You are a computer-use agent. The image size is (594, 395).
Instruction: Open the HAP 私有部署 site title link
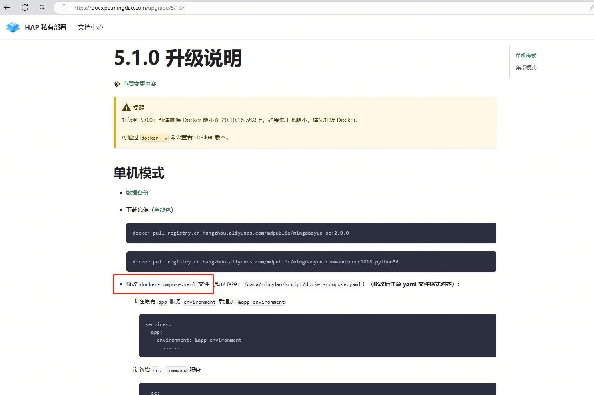click(x=46, y=27)
